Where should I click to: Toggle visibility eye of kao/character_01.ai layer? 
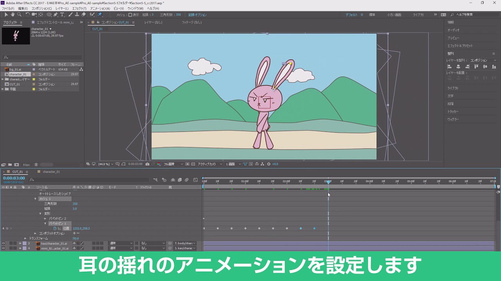pos(3,243)
